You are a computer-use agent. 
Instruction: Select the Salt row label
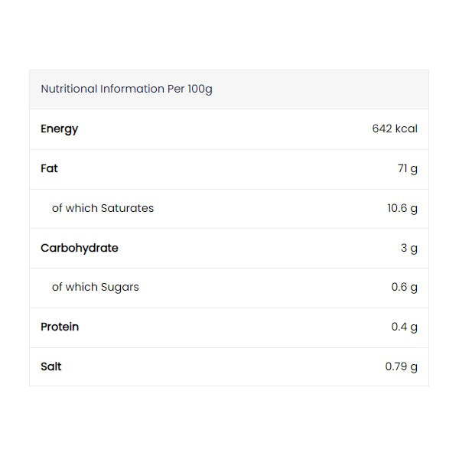point(51,366)
